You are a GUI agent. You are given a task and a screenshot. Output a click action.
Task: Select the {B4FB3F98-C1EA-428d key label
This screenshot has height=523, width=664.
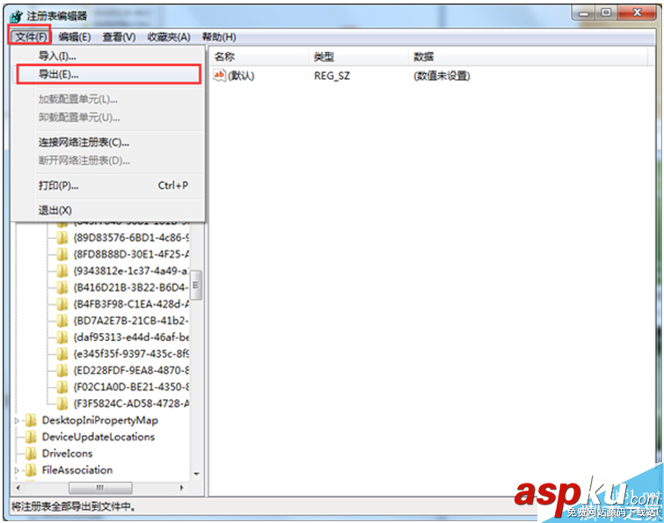(x=131, y=304)
